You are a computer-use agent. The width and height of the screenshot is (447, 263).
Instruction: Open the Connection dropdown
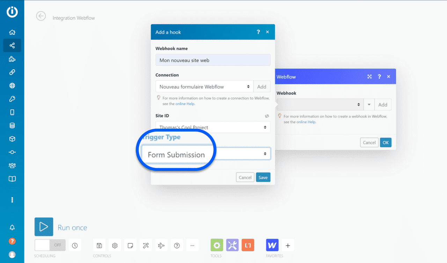tap(205, 87)
